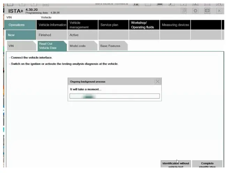Click the 'It will take a moment...' message
This screenshot has height=173, width=226.
click(x=86, y=89)
